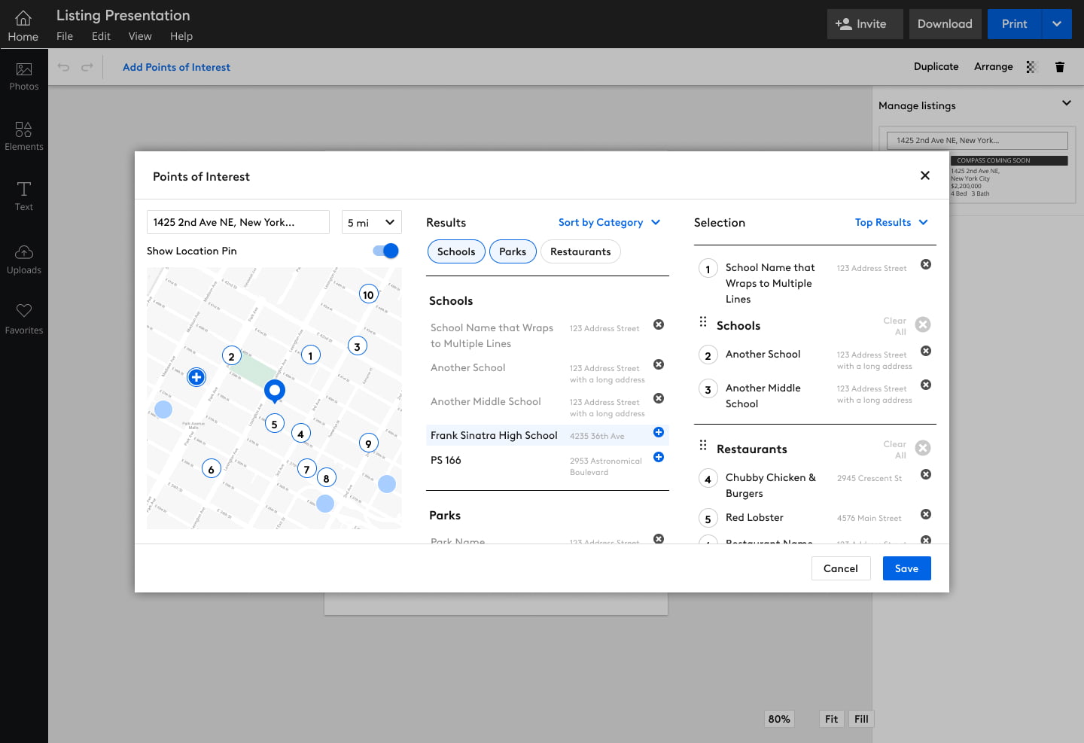Select the Text tool in sidebar
The width and height of the screenshot is (1084, 743).
[x=24, y=196]
